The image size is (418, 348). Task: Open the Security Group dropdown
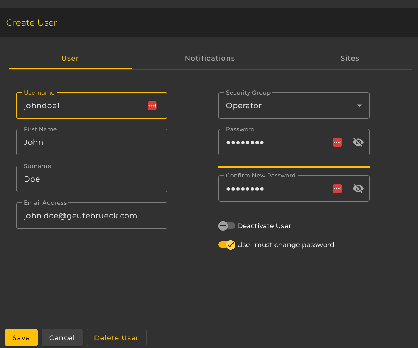[x=294, y=106]
